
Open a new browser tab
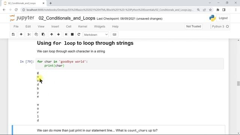51,3
